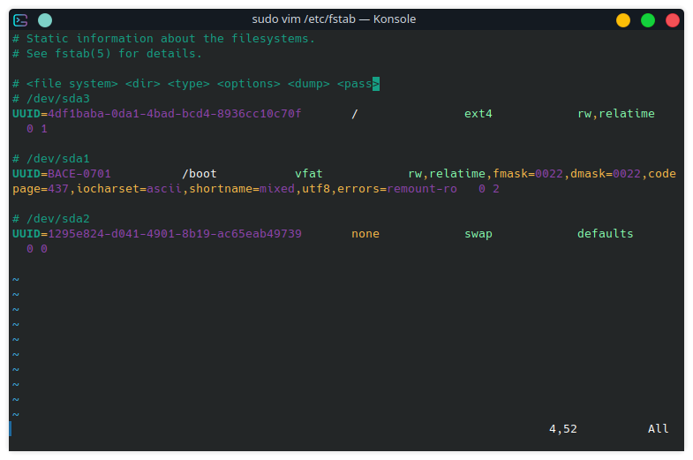Click the '# /dev/sda2' comment line
This screenshot has height=460, width=693.
51,218
